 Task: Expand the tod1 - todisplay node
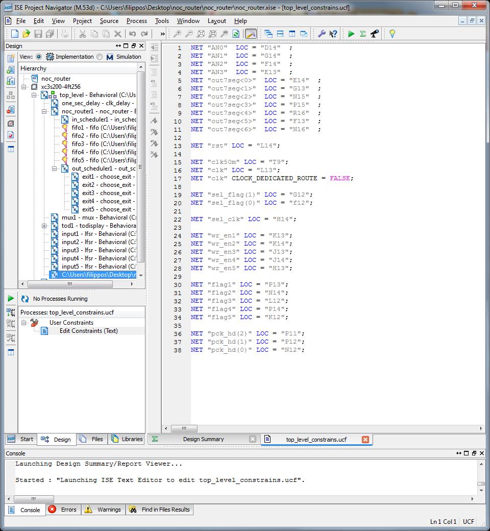pos(44,226)
